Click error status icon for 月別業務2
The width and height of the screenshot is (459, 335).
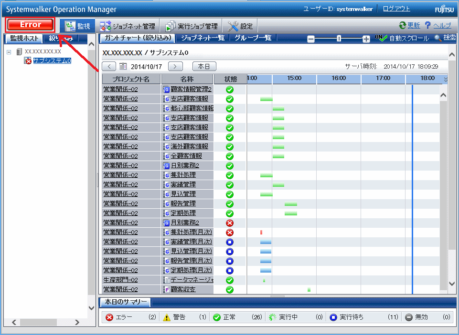(x=230, y=223)
